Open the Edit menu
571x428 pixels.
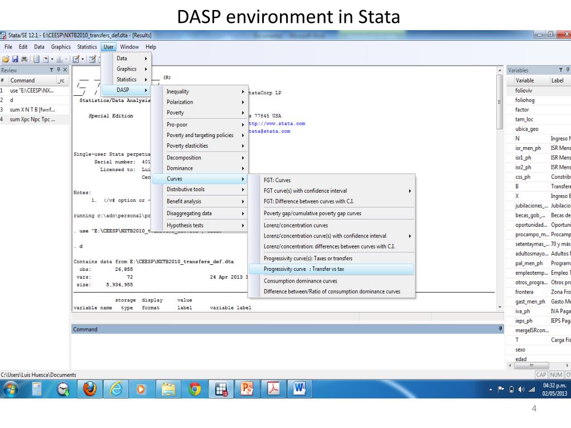[23, 47]
